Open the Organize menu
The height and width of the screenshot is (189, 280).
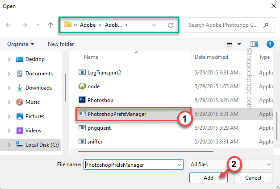(x=21, y=44)
